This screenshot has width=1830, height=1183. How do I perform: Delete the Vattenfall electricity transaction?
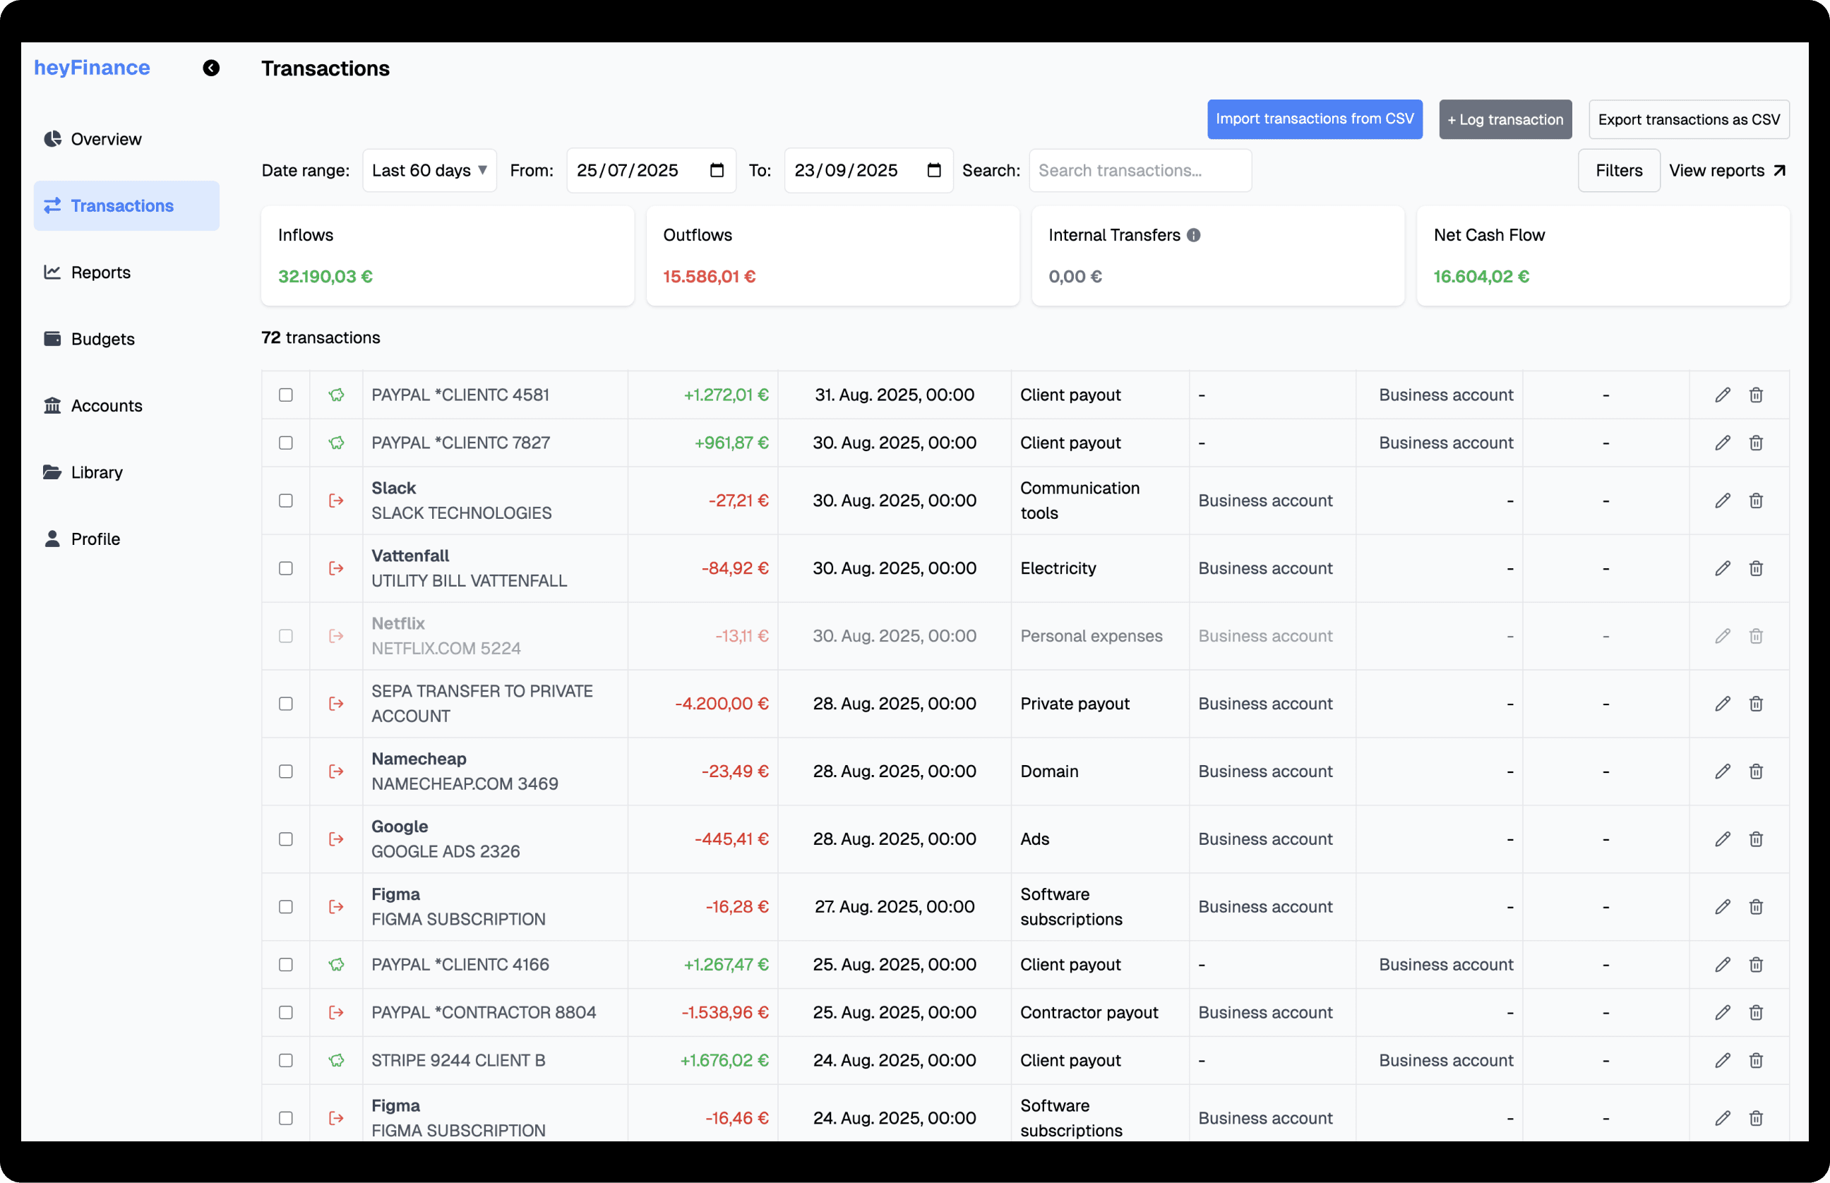point(1757,568)
